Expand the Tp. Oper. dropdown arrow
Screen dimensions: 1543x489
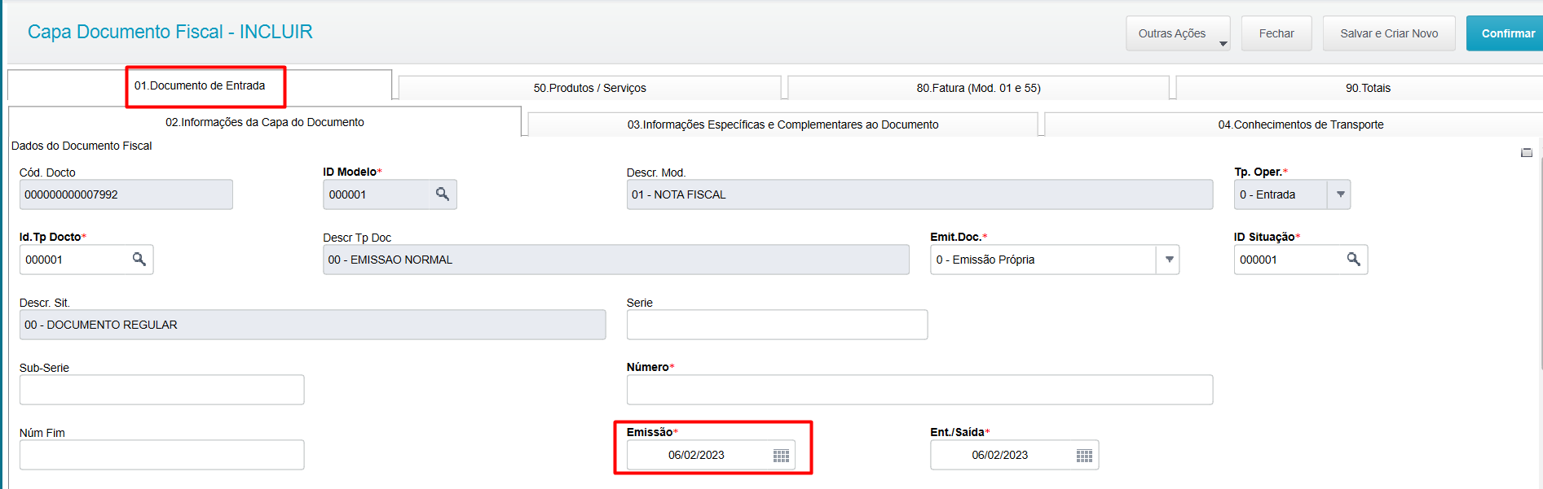point(1340,194)
